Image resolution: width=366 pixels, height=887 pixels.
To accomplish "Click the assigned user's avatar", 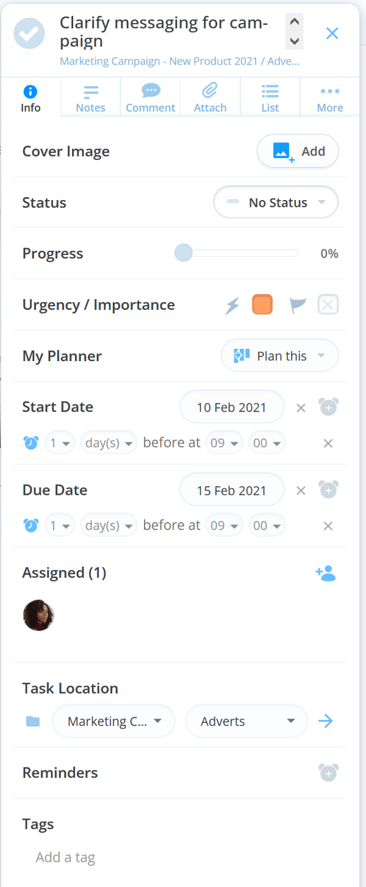I will pos(38,615).
